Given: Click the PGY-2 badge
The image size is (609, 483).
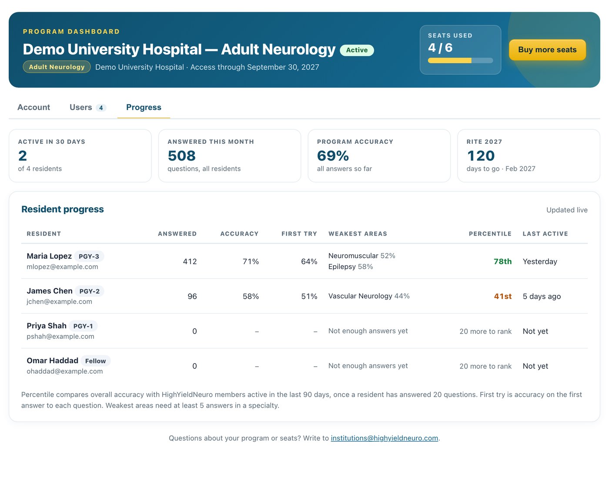Looking at the screenshot, I should click(90, 291).
